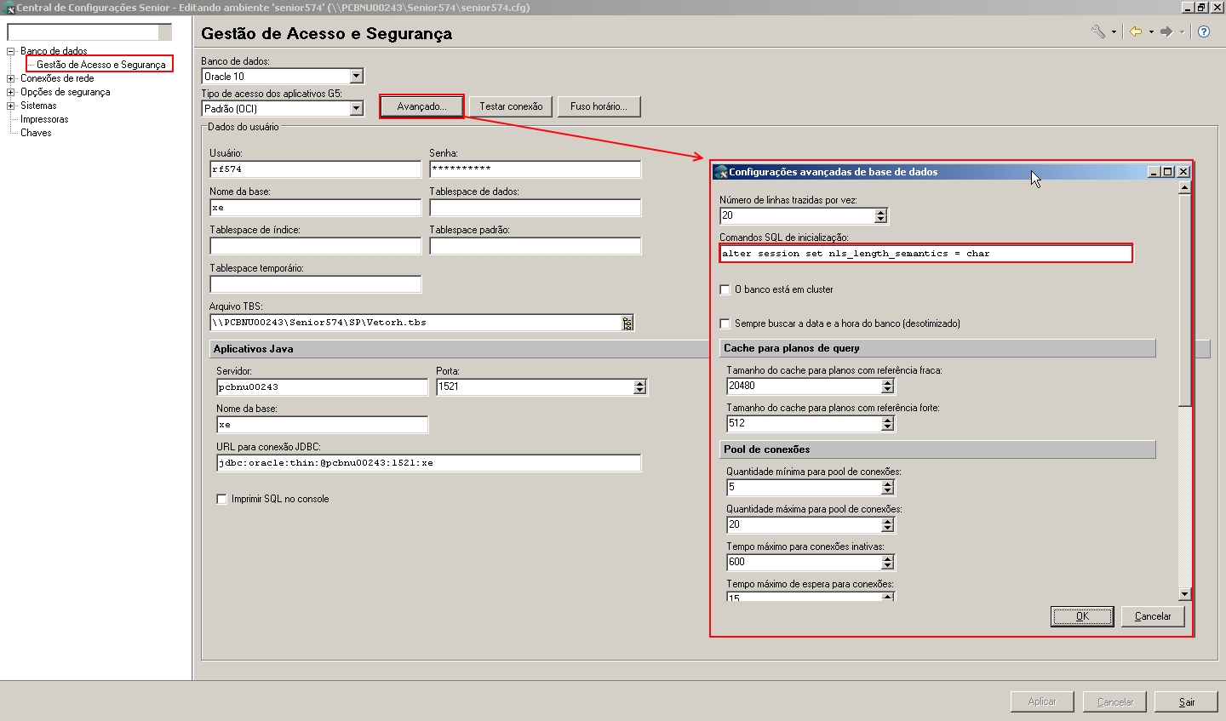The image size is (1226, 721).
Task: Click the wrench tools icon
Action: click(x=1098, y=31)
